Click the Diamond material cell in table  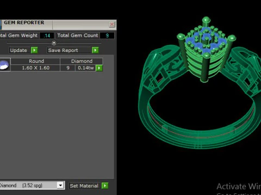click(82, 61)
